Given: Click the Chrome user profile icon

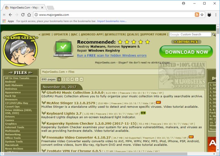Looking at the screenshot, I should pyautogui.click(x=184, y=3).
